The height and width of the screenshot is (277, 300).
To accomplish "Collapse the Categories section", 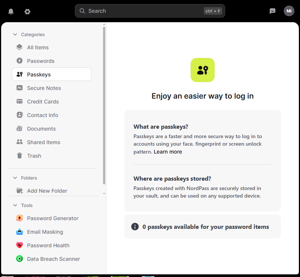I will coord(15,35).
